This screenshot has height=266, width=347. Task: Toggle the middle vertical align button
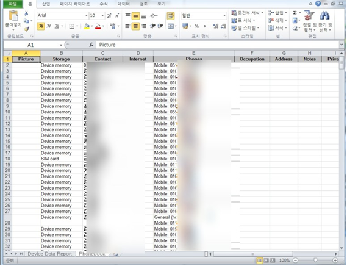tap(135, 16)
